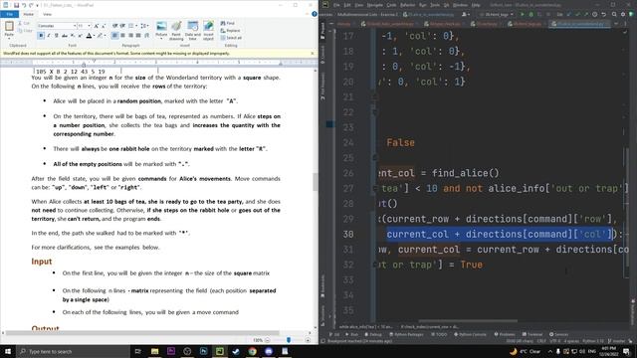This screenshot has height=358, width=637.
Task: Click the Undo icon in WordPad title bar
Action: (x=24, y=5)
